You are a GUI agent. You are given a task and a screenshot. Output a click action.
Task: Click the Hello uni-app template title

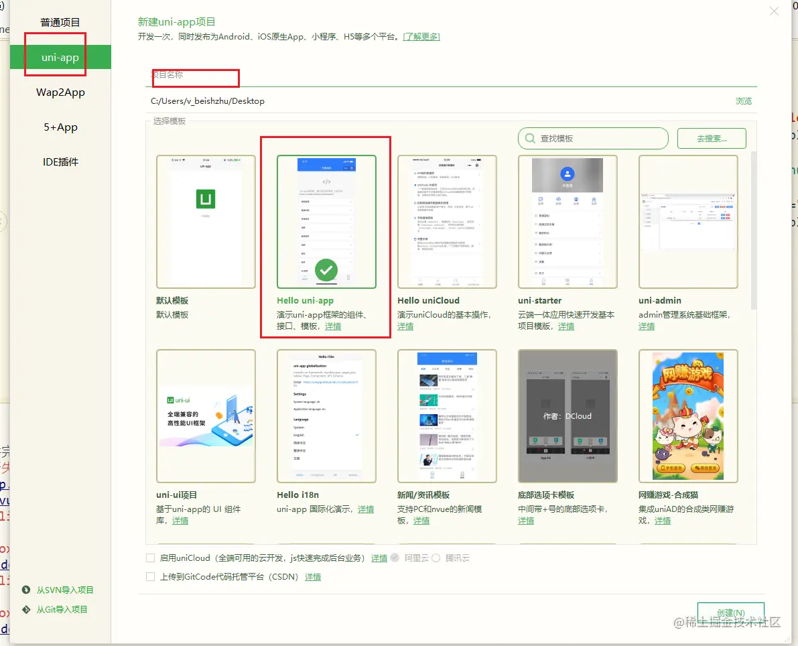click(305, 300)
